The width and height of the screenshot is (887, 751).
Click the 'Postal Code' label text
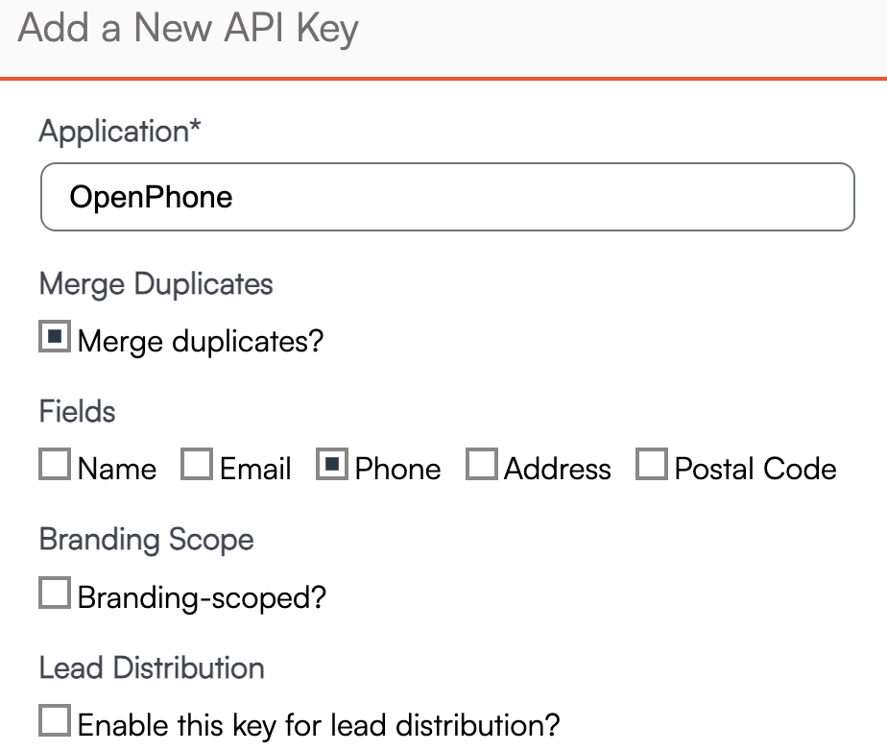pyautogui.click(x=755, y=469)
